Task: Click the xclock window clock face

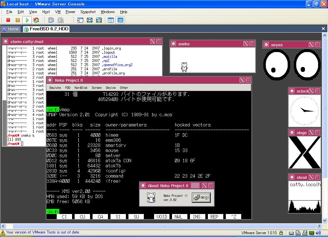Action: pos(305,111)
